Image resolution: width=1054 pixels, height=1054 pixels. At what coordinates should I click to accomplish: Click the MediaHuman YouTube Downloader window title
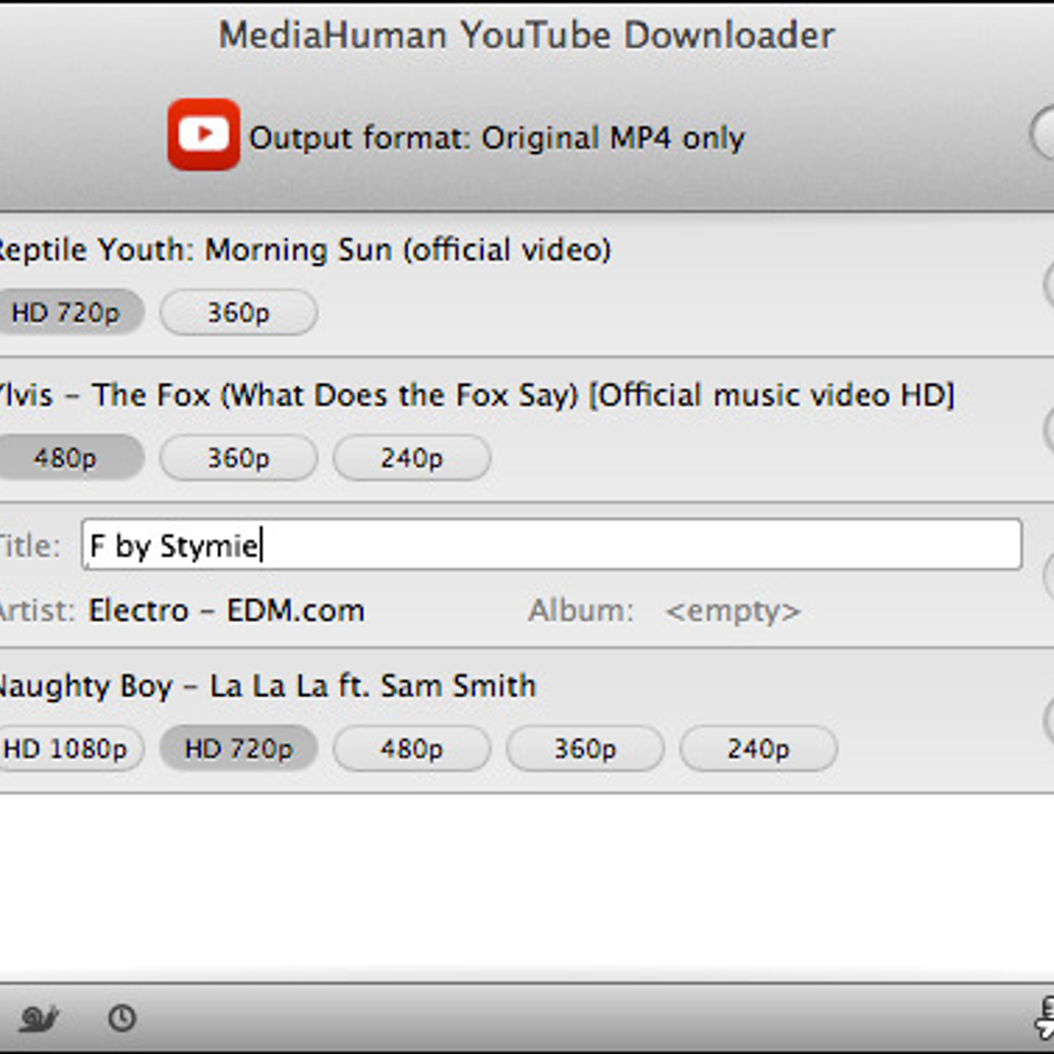pyautogui.click(x=527, y=35)
